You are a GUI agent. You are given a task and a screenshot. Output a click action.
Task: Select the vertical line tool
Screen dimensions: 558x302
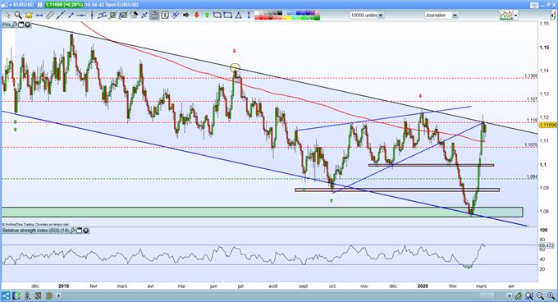coord(92,16)
